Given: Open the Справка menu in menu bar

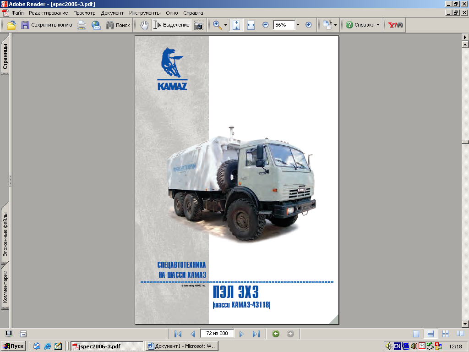Looking at the screenshot, I should point(193,13).
